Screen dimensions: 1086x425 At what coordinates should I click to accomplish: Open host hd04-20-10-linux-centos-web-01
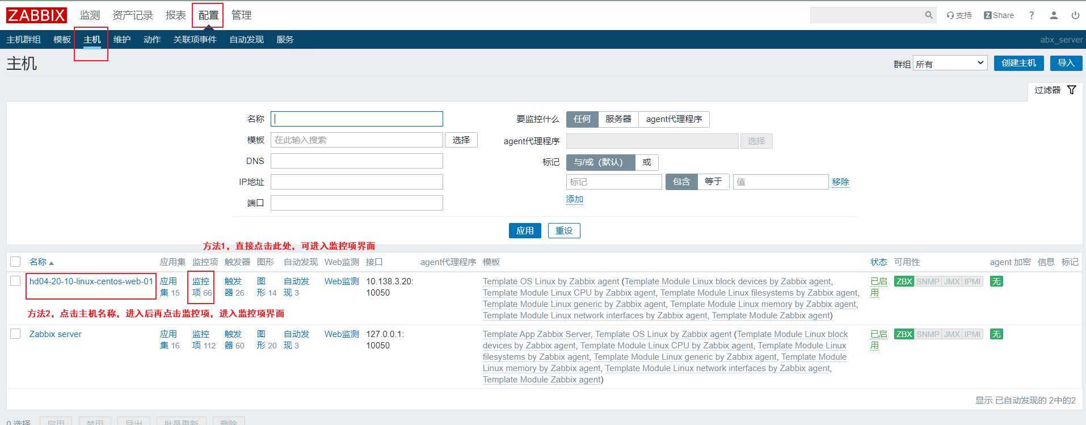pos(91,281)
